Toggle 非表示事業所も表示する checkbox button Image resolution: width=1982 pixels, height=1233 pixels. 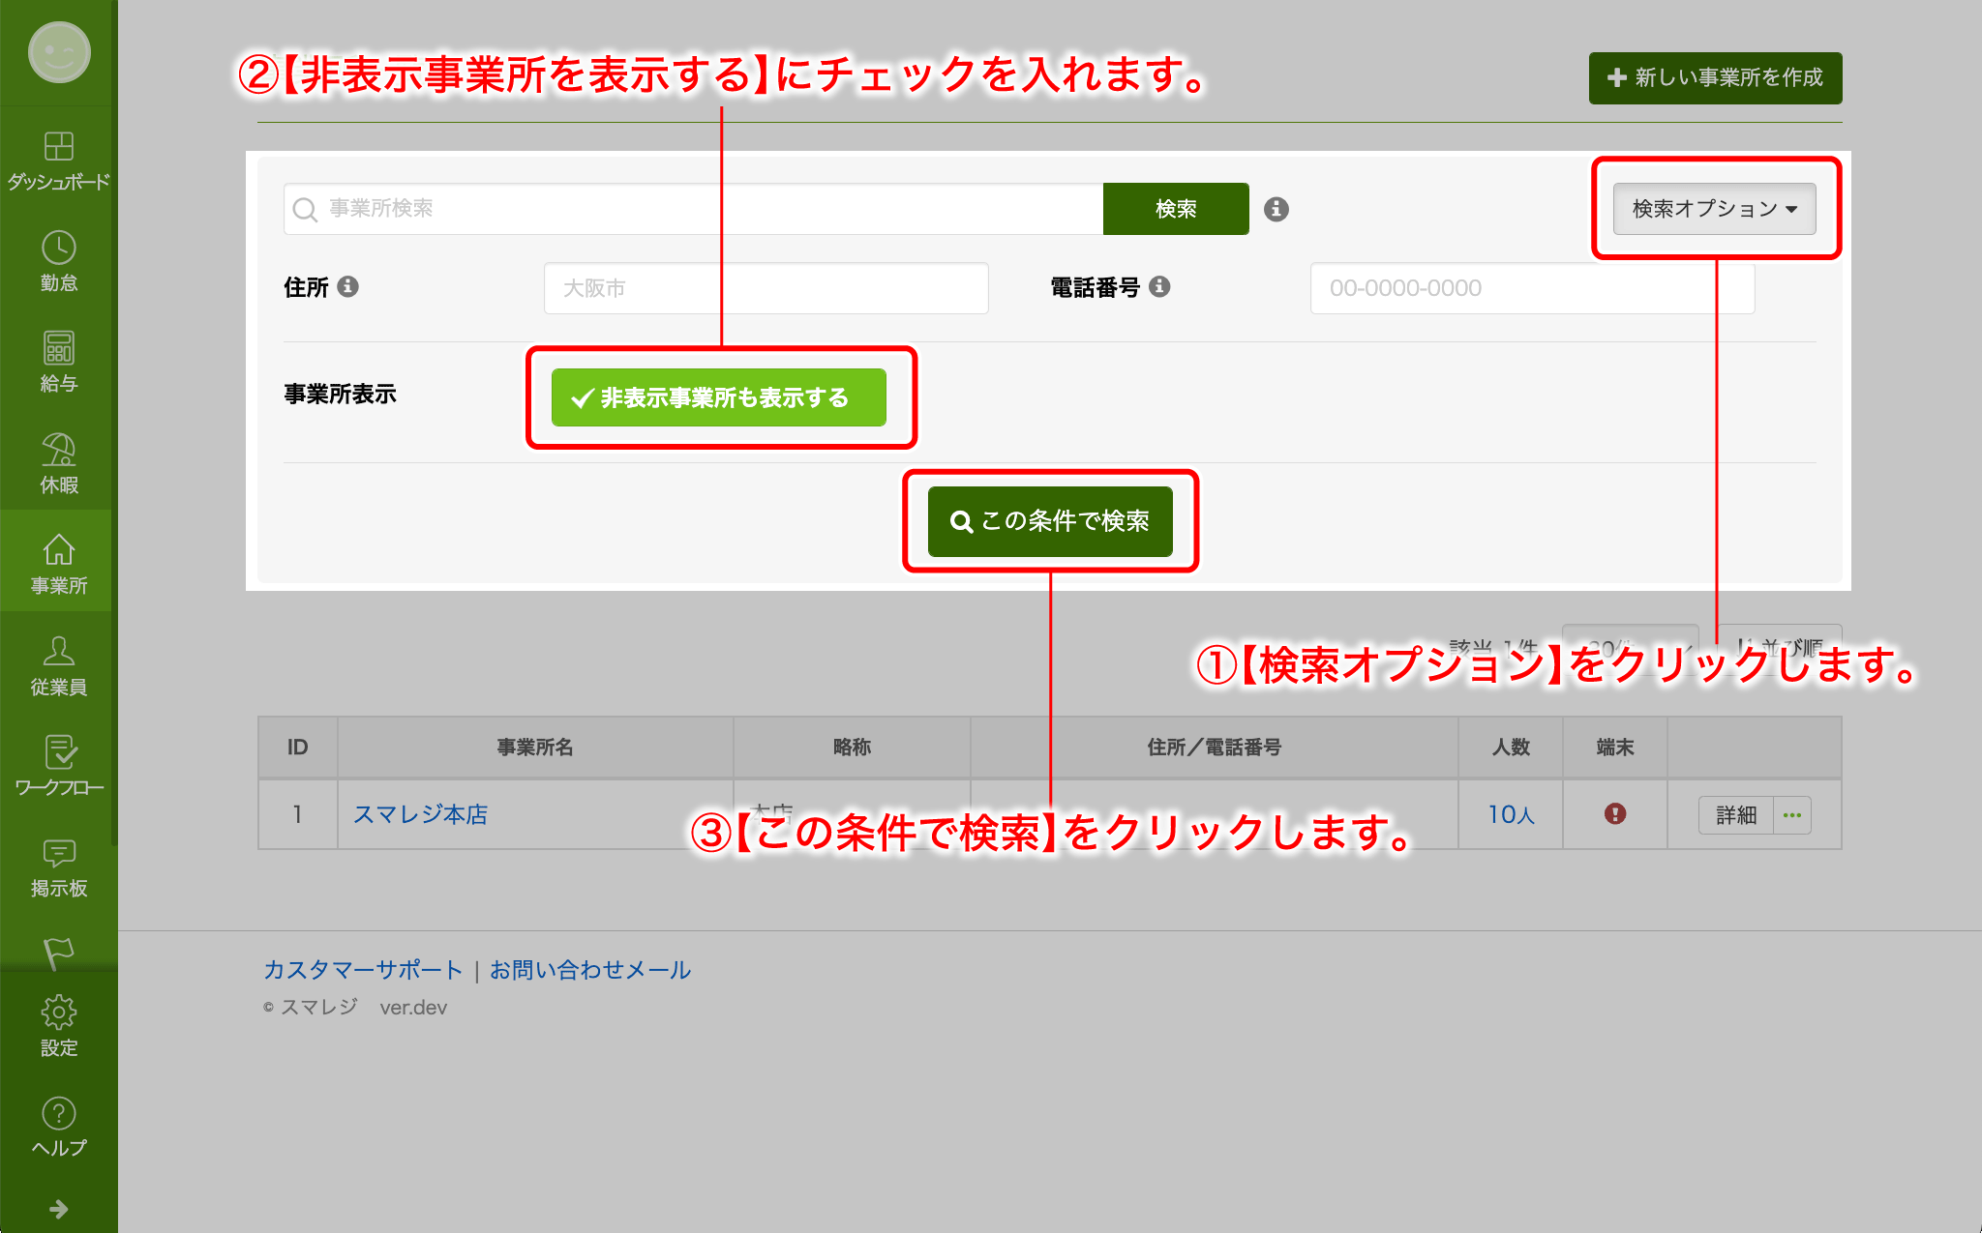[x=719, y=397]
